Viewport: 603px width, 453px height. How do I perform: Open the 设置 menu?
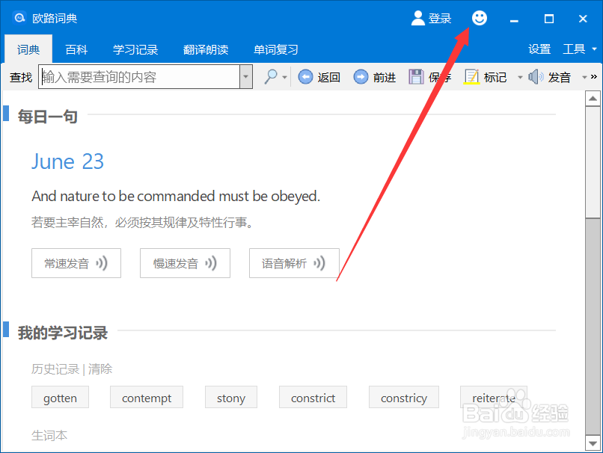(x=539, y=49)
